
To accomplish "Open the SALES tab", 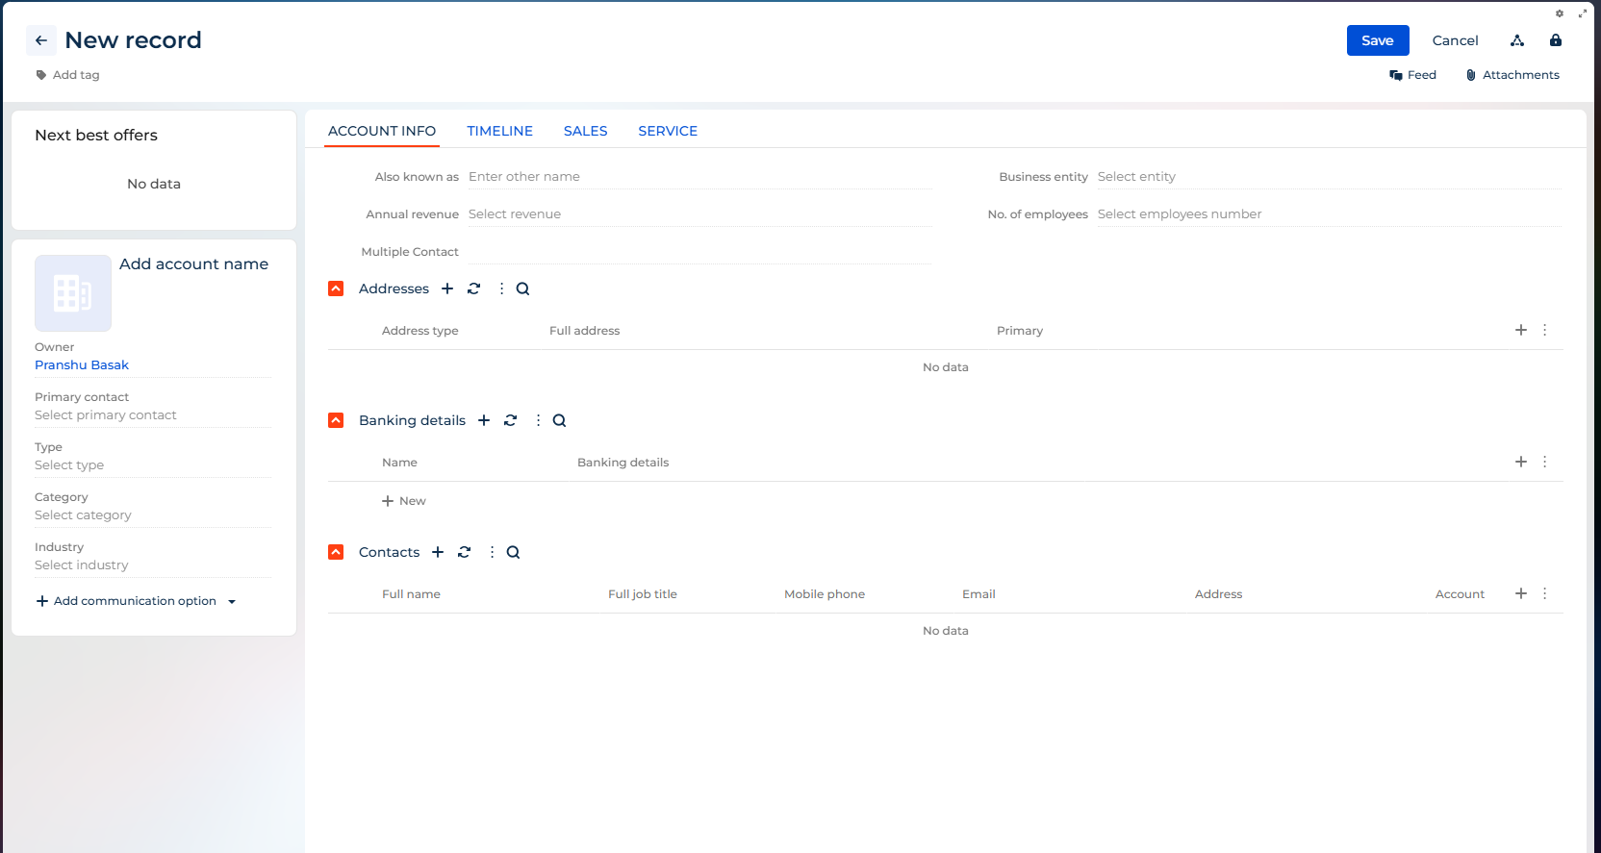I will point(586,131).
